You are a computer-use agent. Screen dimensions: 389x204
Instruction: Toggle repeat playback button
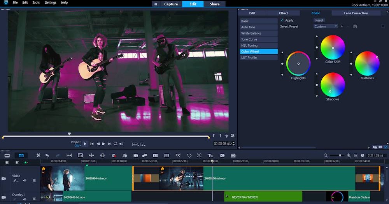116,144
